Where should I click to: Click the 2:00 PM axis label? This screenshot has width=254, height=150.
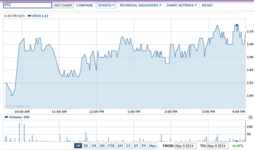point(171,111)
